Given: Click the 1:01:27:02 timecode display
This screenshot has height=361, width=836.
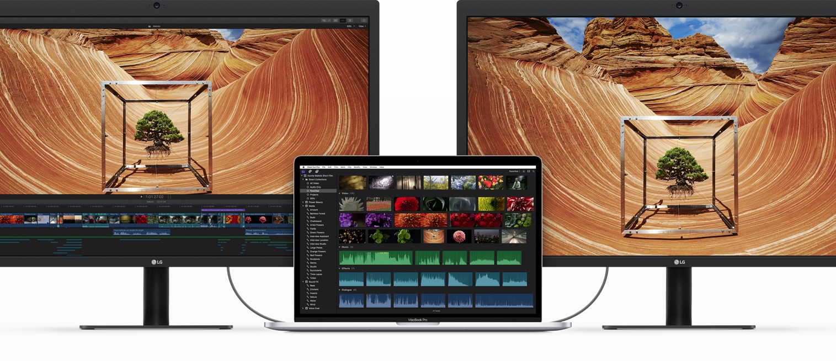Looking at the screenshot, I should click(x=155, y=197).
